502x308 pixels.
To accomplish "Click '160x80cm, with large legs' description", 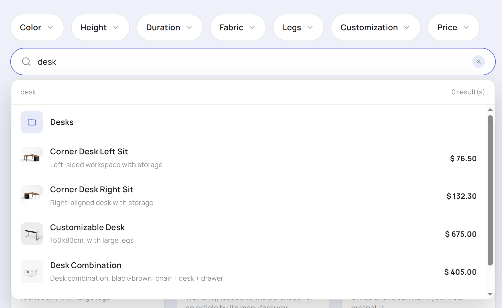I will pyautogui.click(x=92, y=240).
